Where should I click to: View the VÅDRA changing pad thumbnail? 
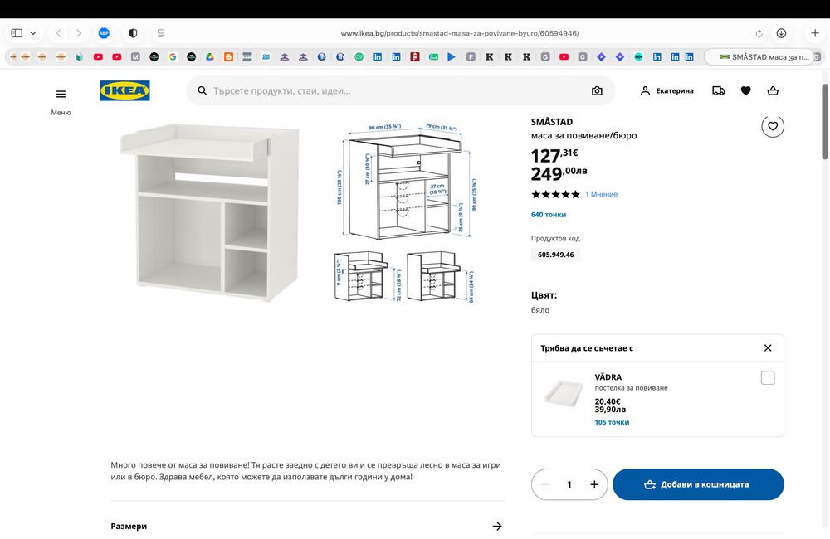click(564, 394)
